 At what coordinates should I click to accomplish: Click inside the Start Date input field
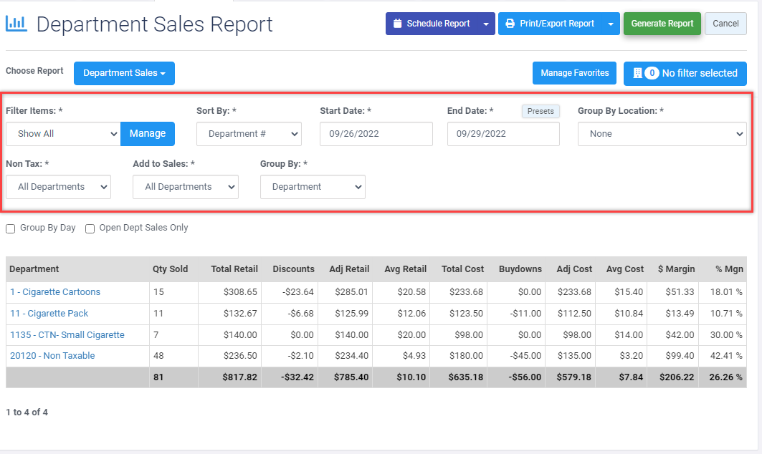[x=376, y=134]
